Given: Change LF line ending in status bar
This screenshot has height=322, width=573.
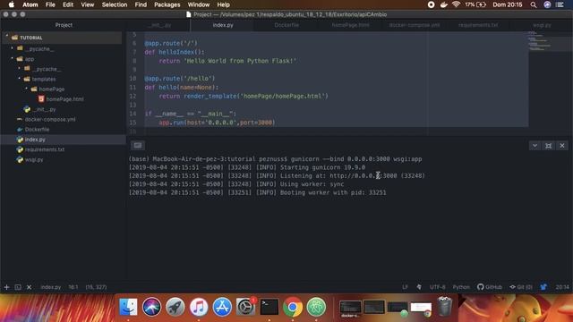Looking at the screenshot, I should coord(405,287).
